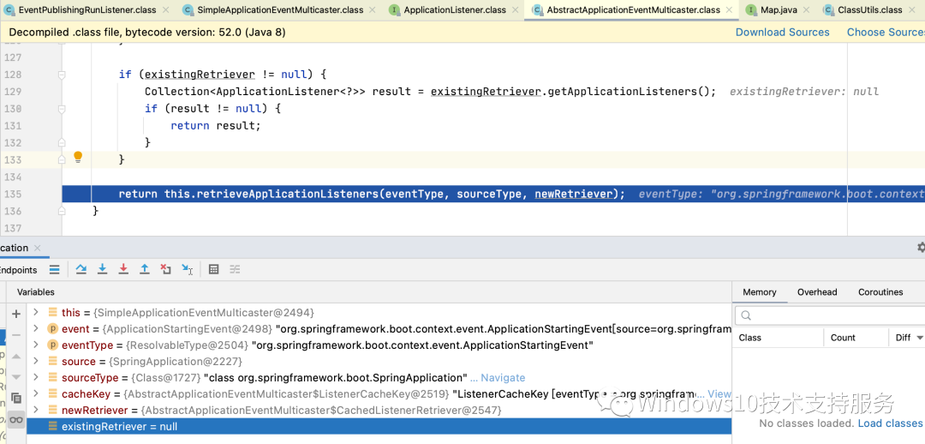Image resolution: width=925 pixels, height=444 pixels.
Task: Open the Memory tab
Action: click(x=759, y=292)
